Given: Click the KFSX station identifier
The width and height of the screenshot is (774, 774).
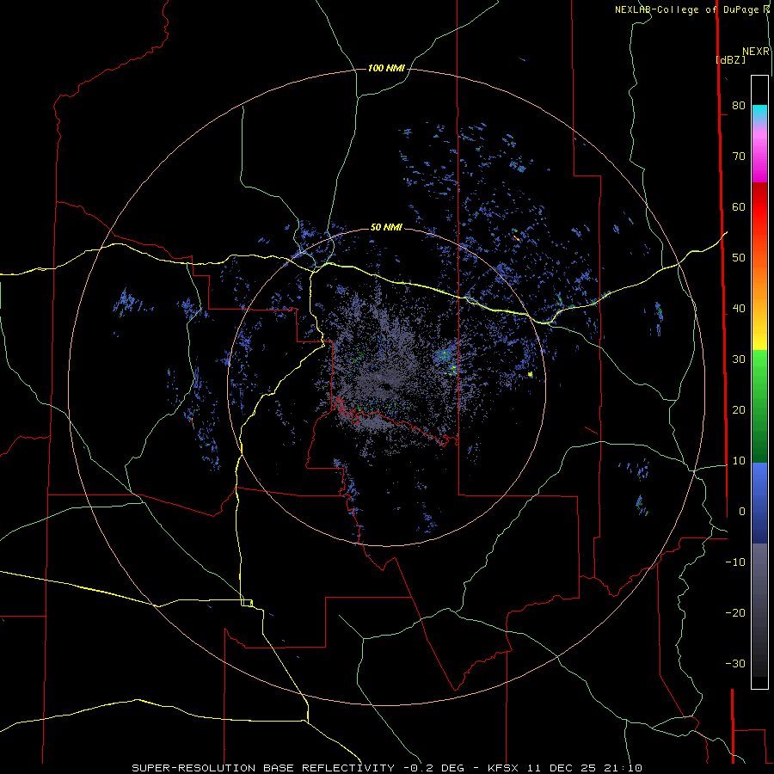Looking at the screenshot, I should pos(503,768).
